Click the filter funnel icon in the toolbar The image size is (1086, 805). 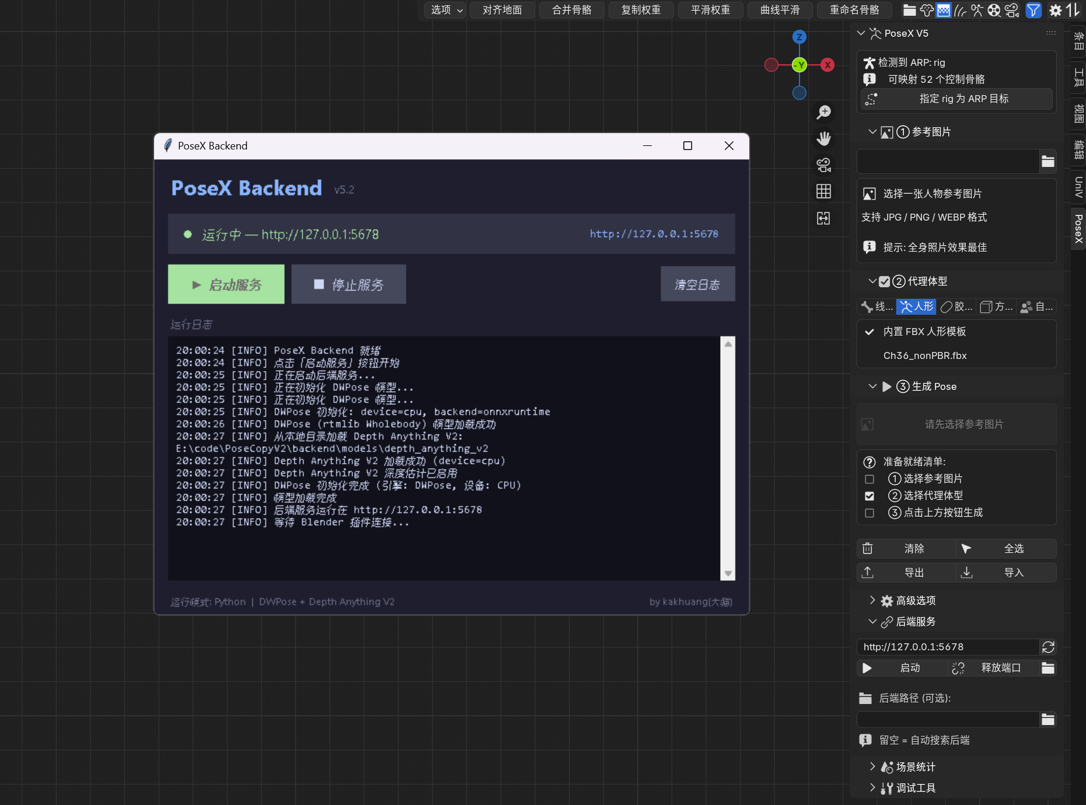[x=1033, y=10]
